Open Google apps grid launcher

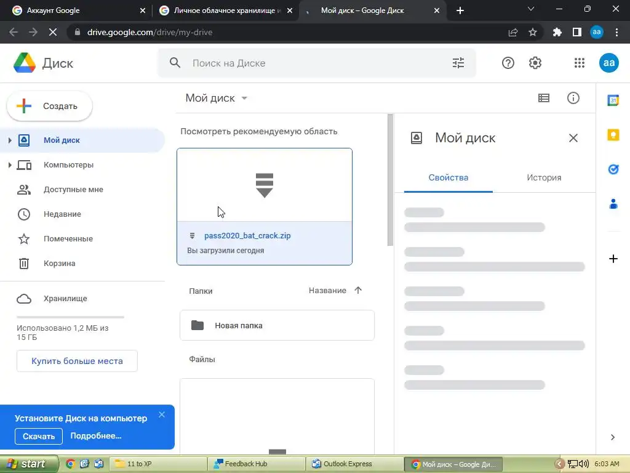point(580,63)
